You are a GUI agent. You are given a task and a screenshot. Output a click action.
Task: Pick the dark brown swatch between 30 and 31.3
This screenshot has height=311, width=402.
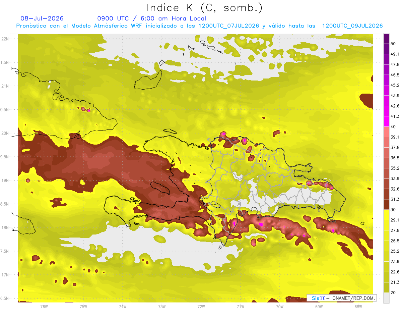386,205
